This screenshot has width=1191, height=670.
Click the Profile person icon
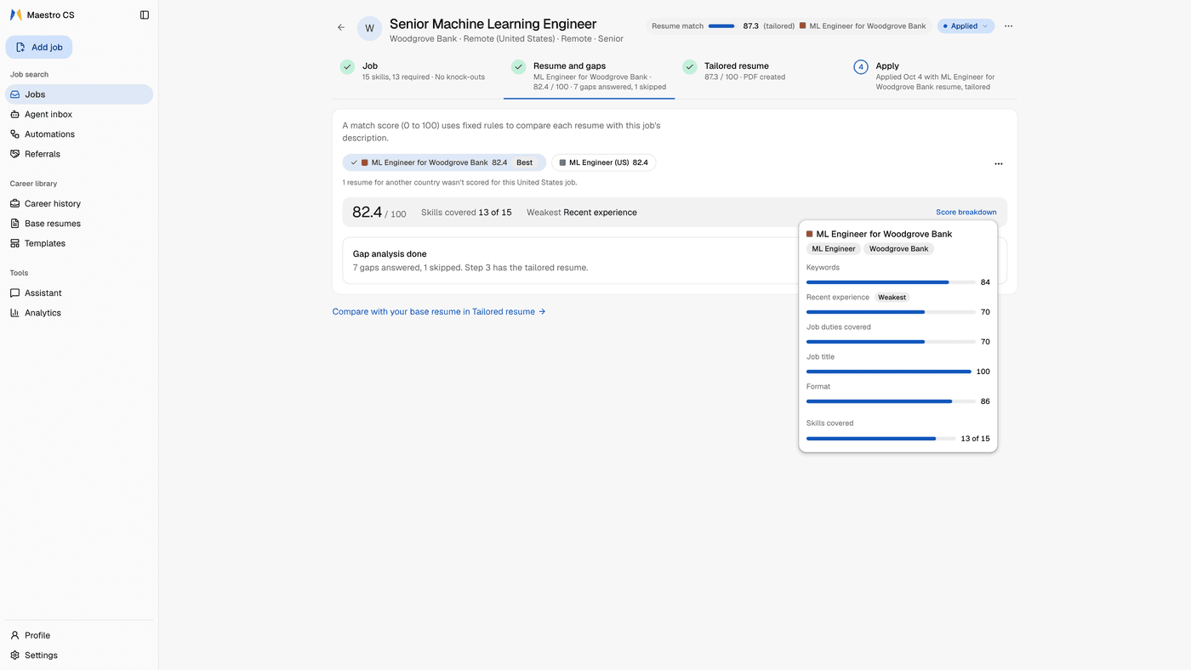click(14, 635)
